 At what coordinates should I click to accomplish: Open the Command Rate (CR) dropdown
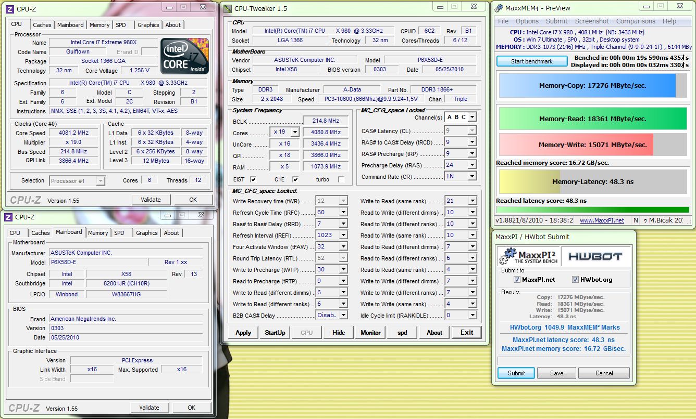pos(472,176)
